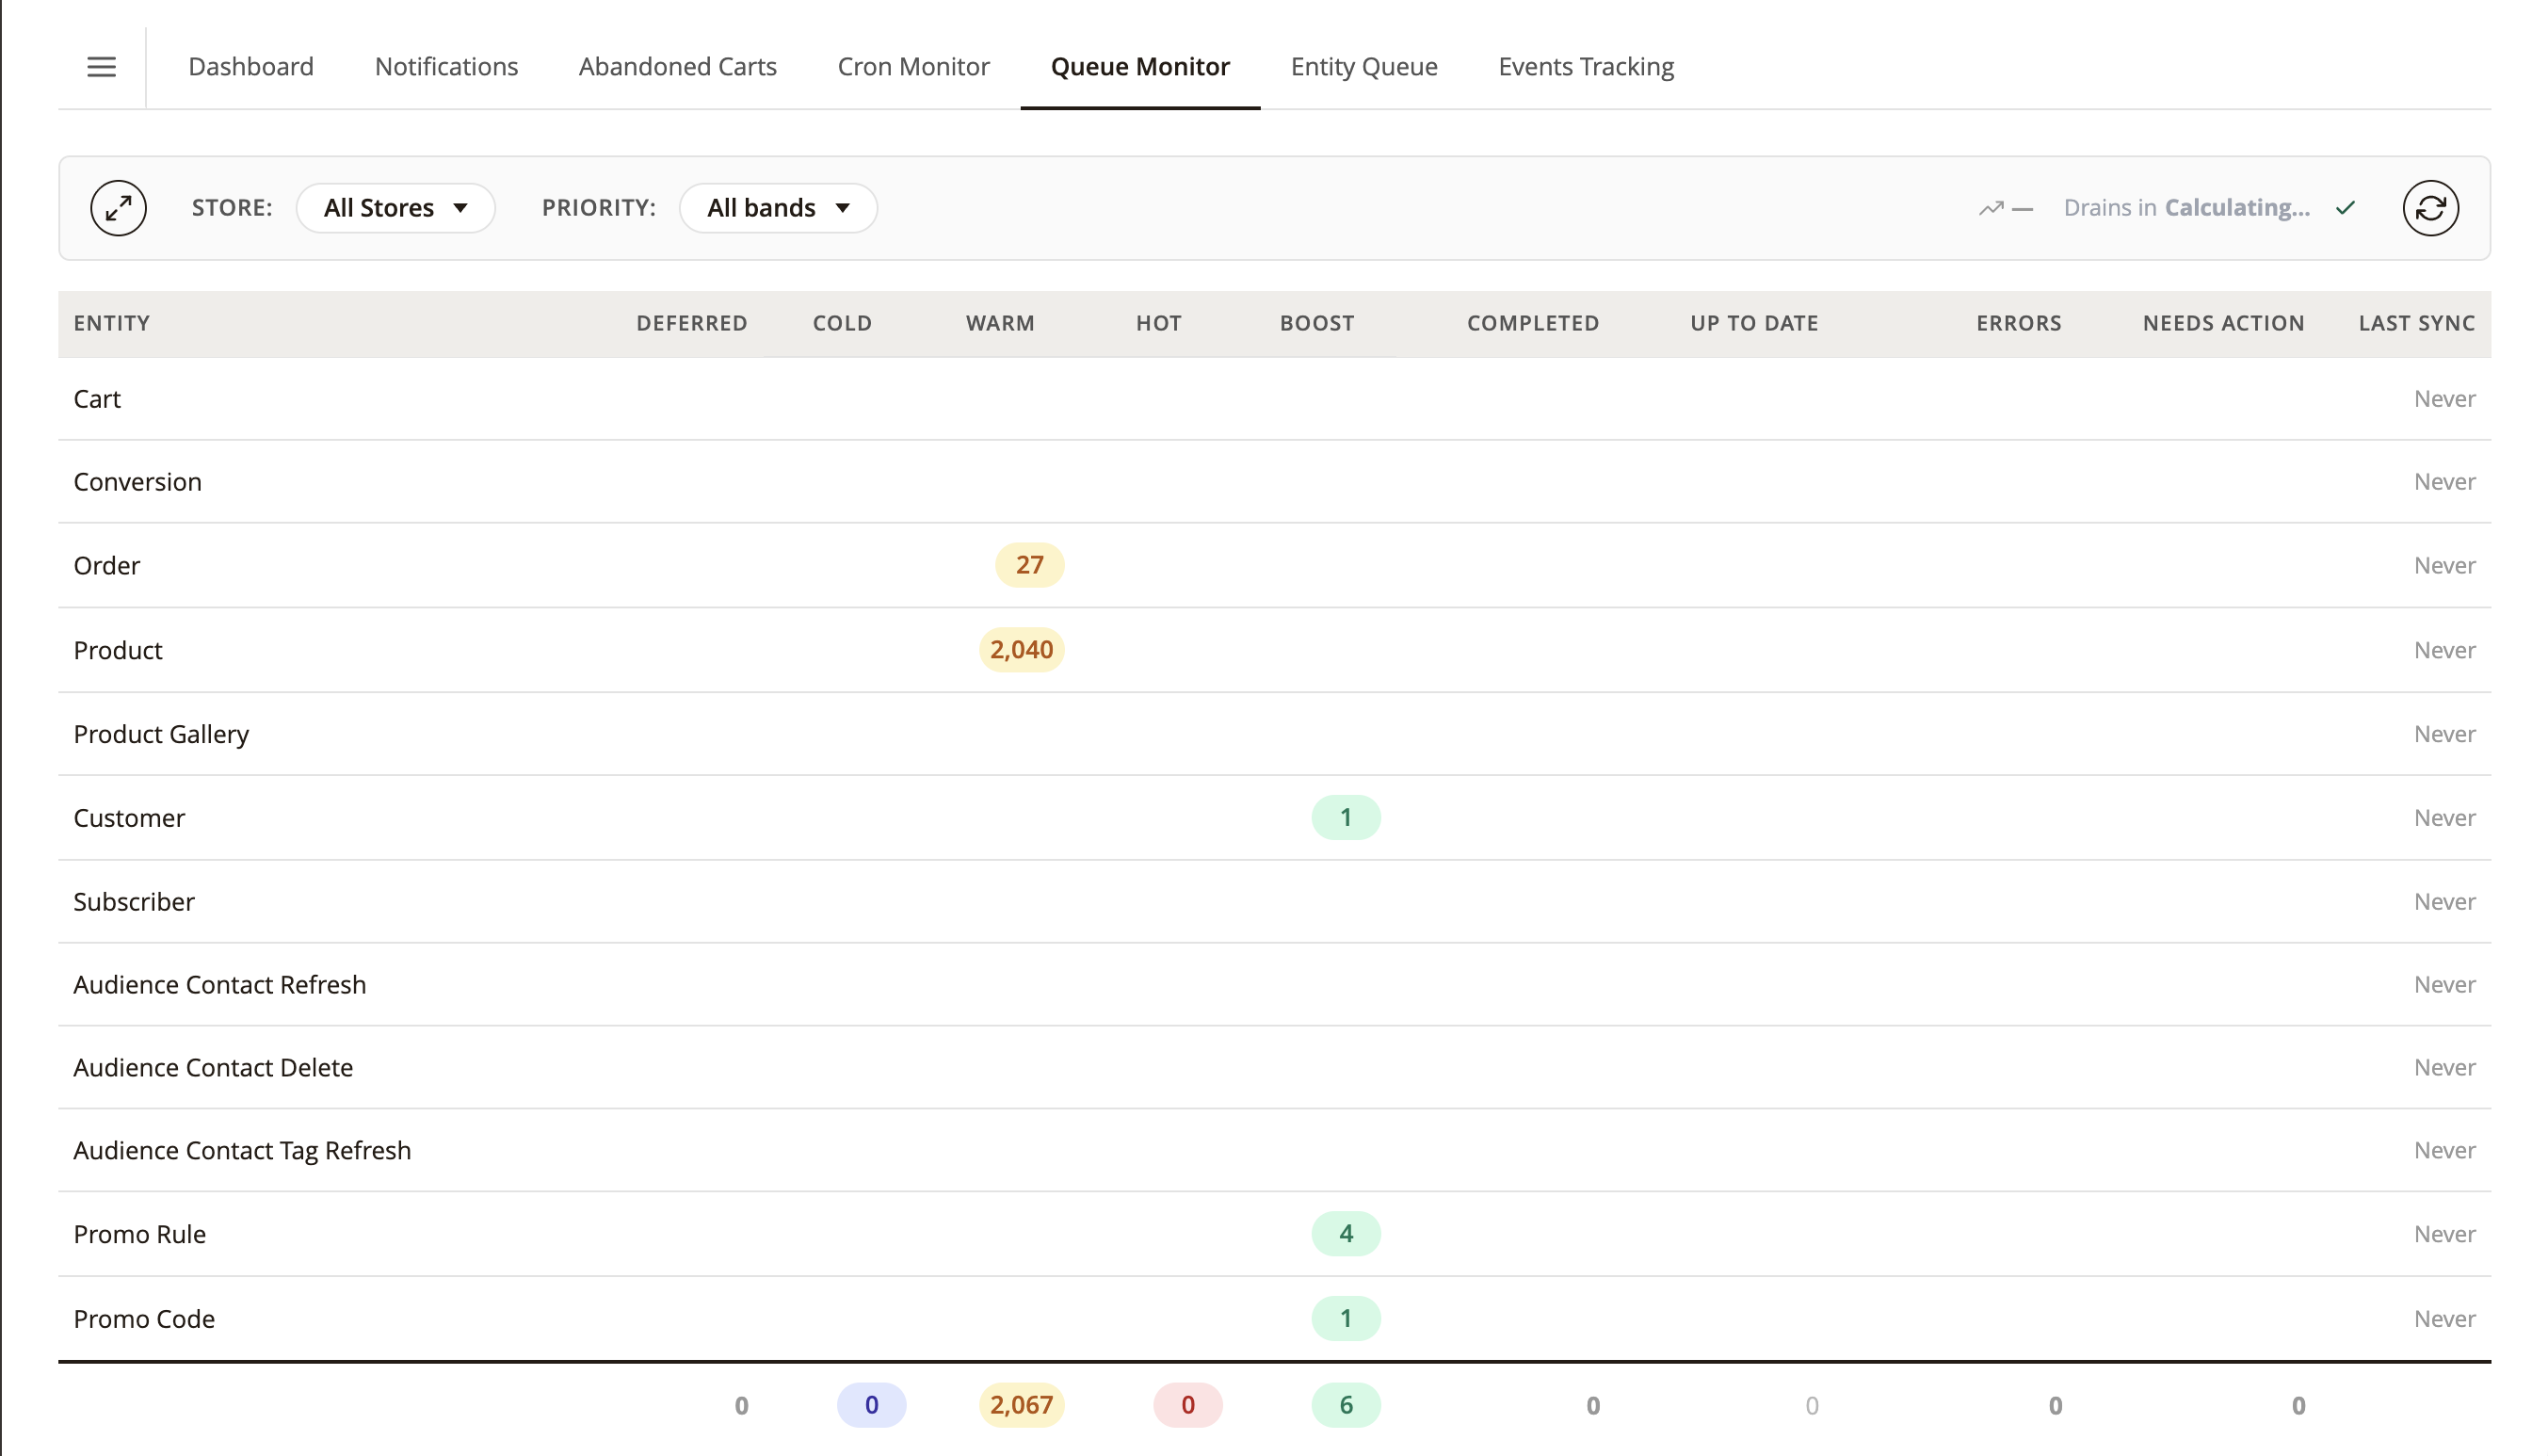Open the All Stores dropdown
Screen dimensions: 2548x1456
coord(395,208)
